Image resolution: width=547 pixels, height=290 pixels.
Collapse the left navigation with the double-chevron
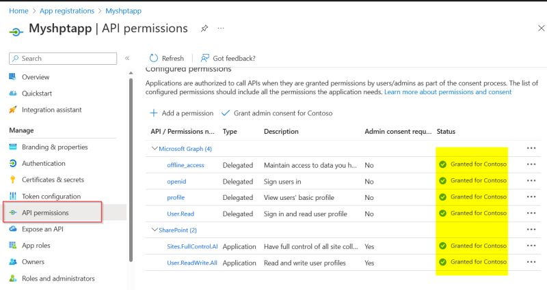pyautogui.click(x=127, y=58)
